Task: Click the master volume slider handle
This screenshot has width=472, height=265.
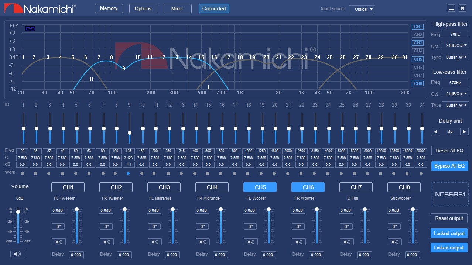Action: click(x=18, y=212)
